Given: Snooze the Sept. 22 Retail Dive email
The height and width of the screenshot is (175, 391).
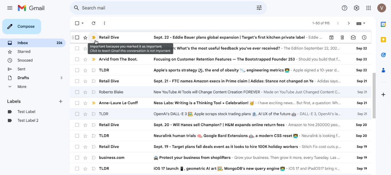Looking at the screenshot, I should pyautogui.click(x=364, y=37).
